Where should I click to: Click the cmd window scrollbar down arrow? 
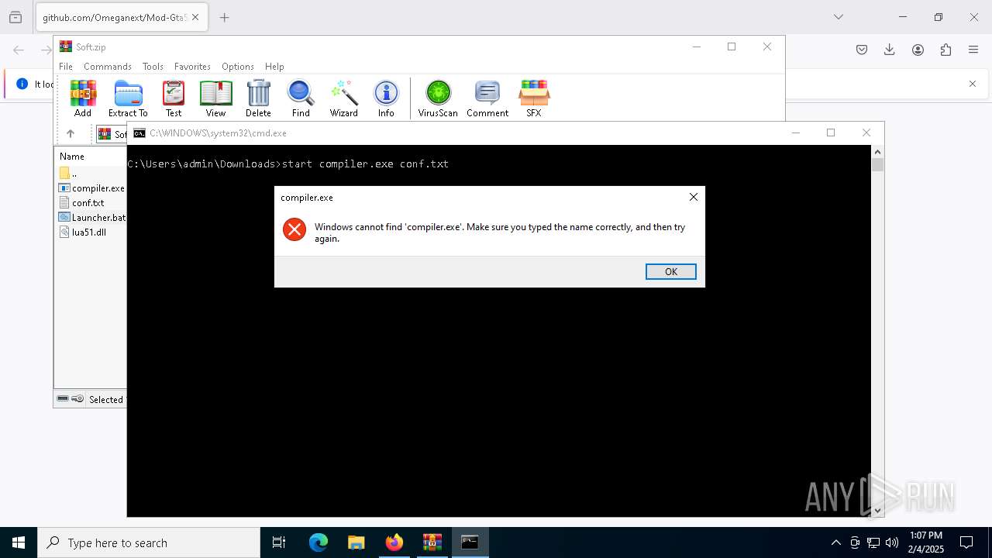click(877, 511)
